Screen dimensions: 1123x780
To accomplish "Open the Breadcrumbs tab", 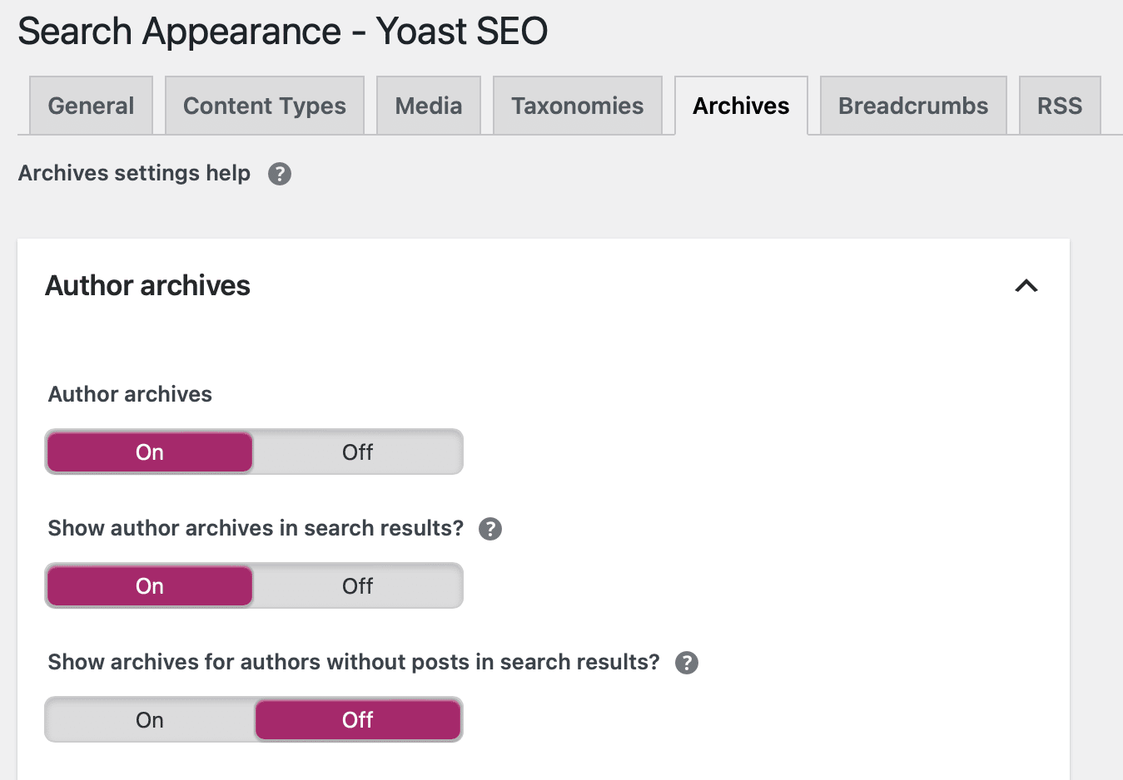I will click(912, 106).
